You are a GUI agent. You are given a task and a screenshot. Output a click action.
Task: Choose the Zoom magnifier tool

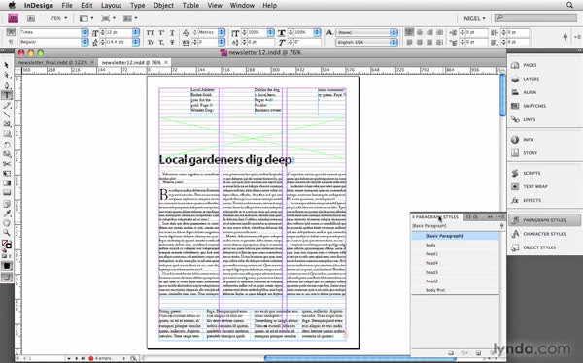click(7, 233)
